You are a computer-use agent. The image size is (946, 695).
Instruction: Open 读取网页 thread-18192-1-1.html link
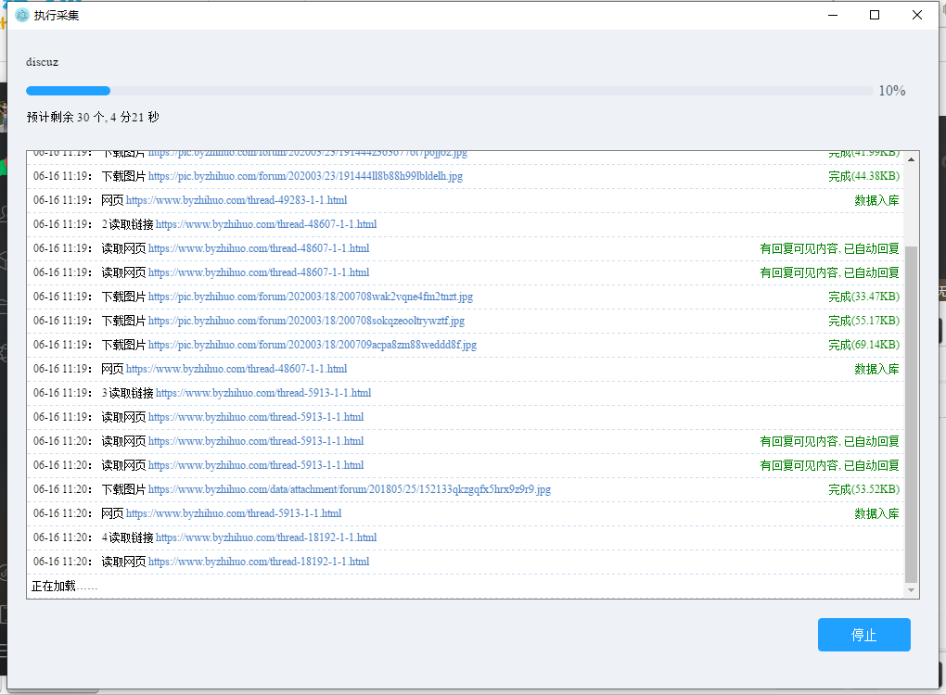259,562
